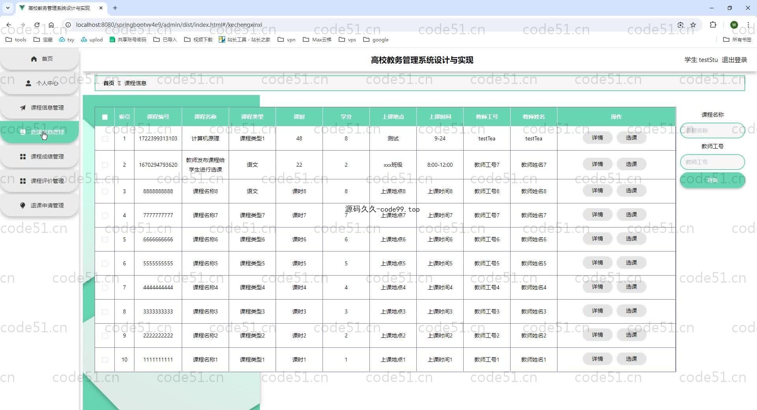
Task: Open a new browser tab with plus
Action: click(x=115, y=8)
